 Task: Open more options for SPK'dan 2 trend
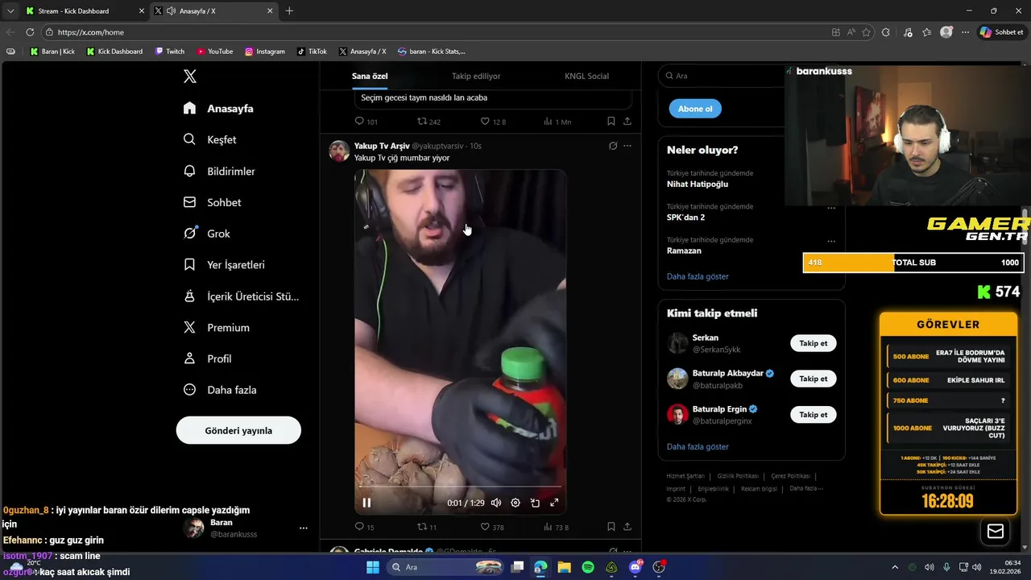pos(831,208)
